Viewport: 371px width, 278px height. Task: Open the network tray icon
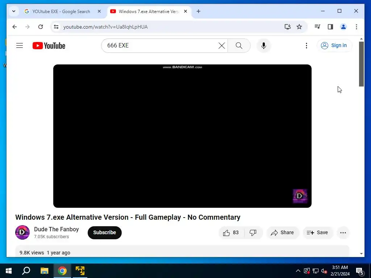316,271
